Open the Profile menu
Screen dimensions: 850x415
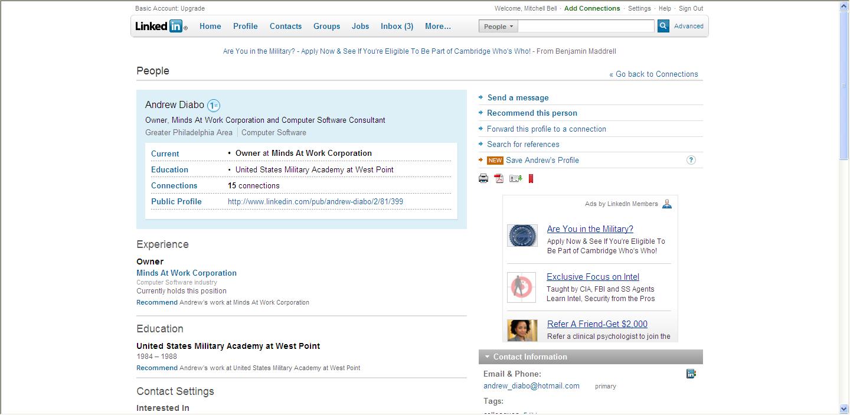tap(246, 26)
